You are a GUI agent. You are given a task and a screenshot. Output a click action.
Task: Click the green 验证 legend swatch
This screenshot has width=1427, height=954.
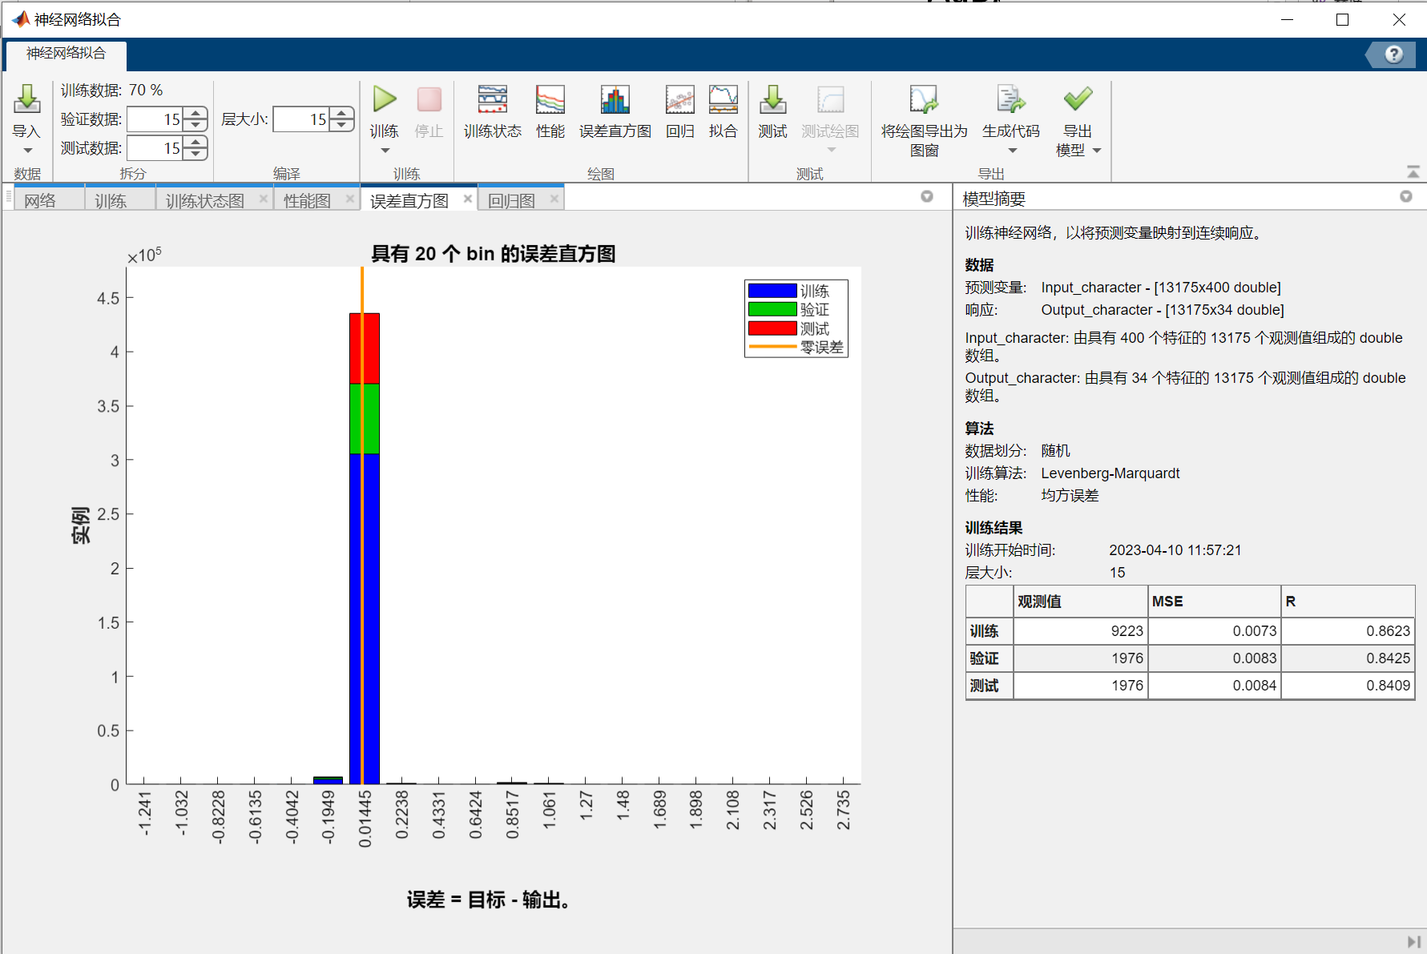(x=772, y=309)
